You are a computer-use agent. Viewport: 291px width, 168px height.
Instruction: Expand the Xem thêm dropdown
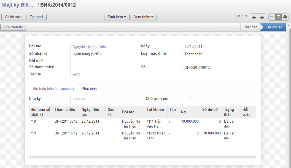coord(143,17)
